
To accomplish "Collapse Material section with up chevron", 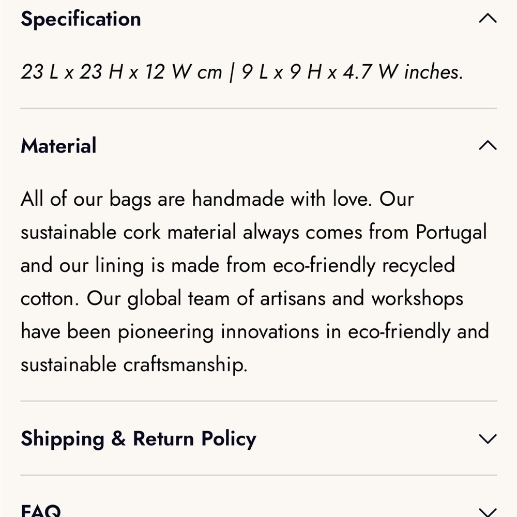I will [x=488, y=145].
